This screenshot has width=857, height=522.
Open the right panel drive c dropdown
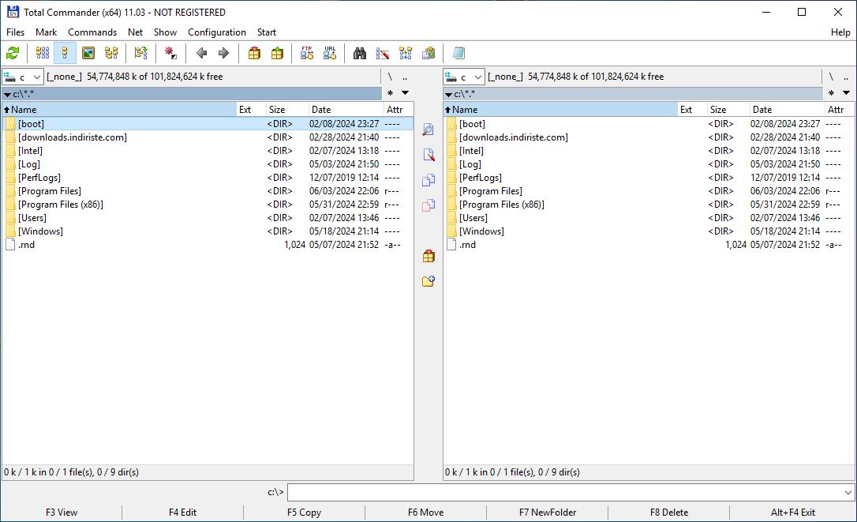pyautogui.click(x=463, y=77)
